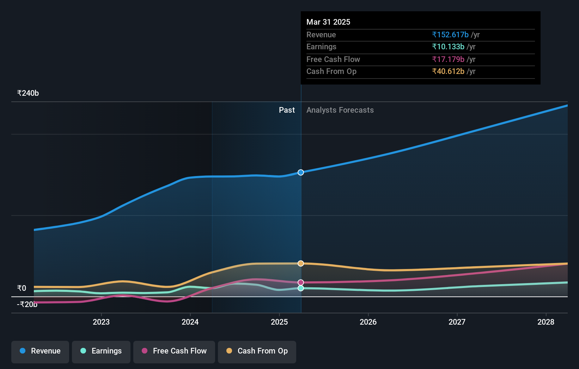Select the blue Revenue marker on the chart

coord(300,173)
